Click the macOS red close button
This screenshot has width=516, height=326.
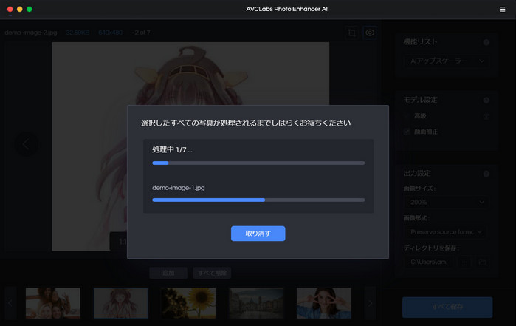(10, 9)
